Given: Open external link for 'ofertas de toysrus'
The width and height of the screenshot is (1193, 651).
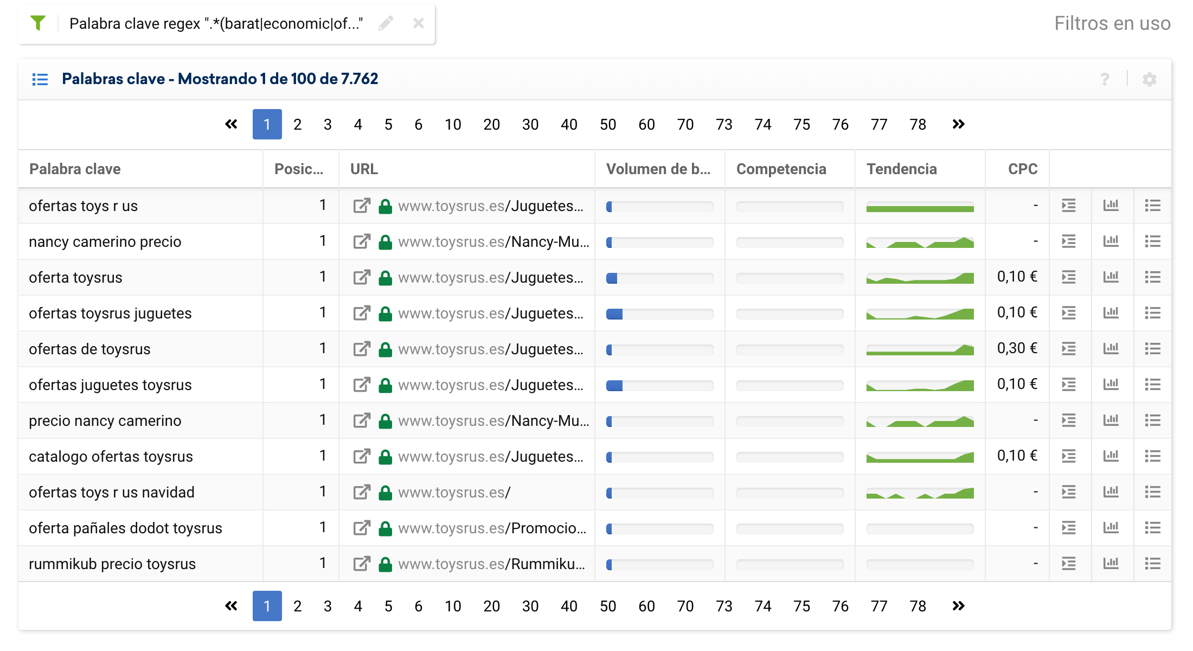Looking at the screenshot, I should (362, 349).
